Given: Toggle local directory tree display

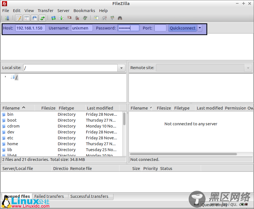Looking at the screenshot, I should (26, 18).
